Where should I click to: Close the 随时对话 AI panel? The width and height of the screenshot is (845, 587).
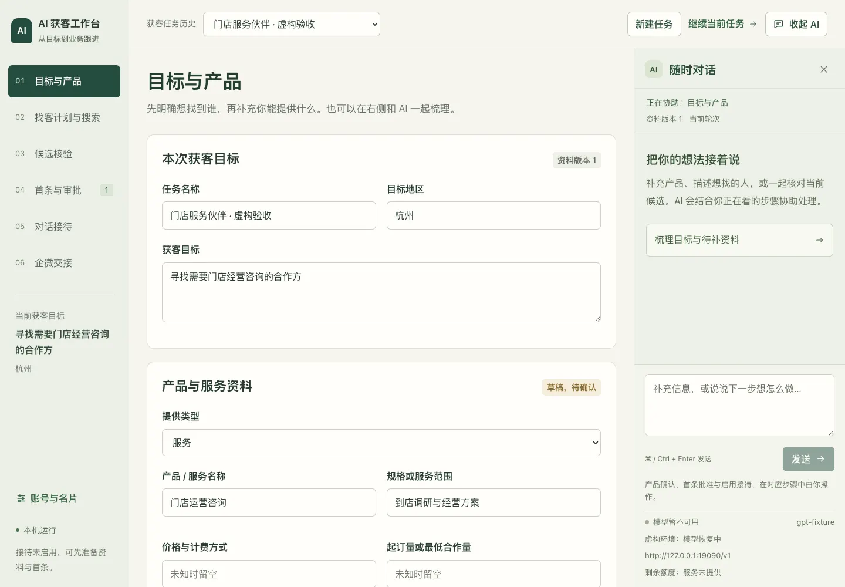point(824,69)
